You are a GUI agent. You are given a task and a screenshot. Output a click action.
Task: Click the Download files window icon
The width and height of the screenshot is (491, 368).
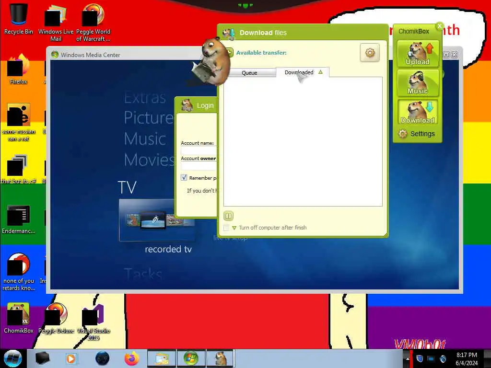pyautogui.click(x=229, y=33)
